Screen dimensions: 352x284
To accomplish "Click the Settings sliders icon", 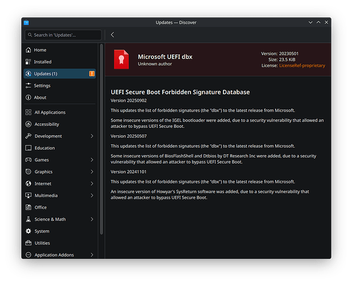I will [28, 86].
